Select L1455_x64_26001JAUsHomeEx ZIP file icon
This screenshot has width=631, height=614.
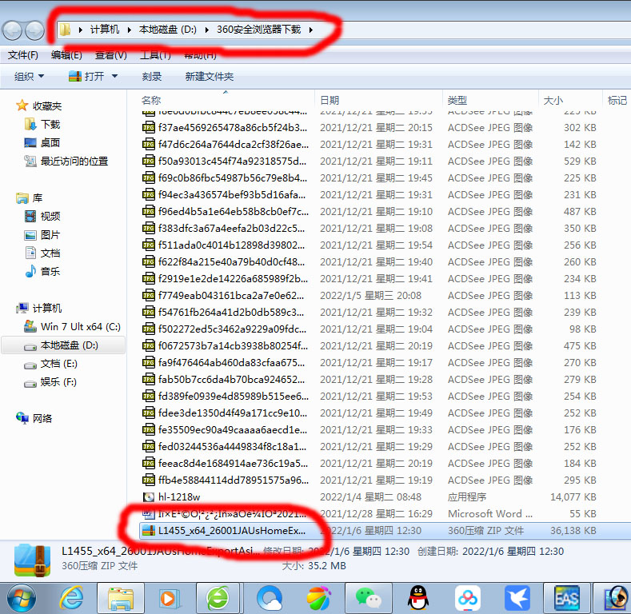(149, 531)
